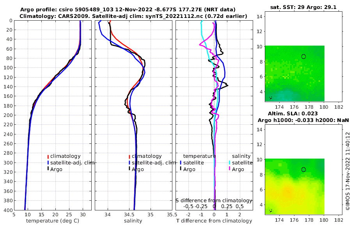The image size is (351, 226).
Task: Click the black circle marker on SST map
Action: [x=303, y=56]
